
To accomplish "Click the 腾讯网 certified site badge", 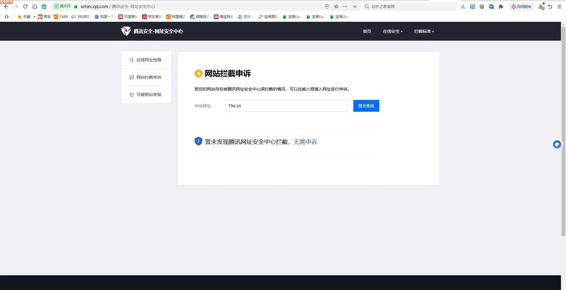I will [x=62, y=6].
